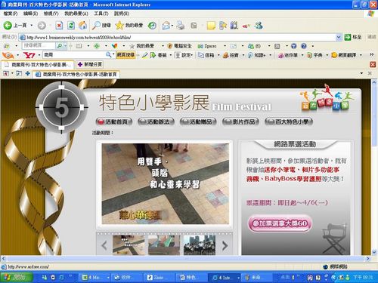Image resolution: width=378 pixels, height=283 pixels.
Task: Click inside the address bar URL field
Action: coord(180,38)
